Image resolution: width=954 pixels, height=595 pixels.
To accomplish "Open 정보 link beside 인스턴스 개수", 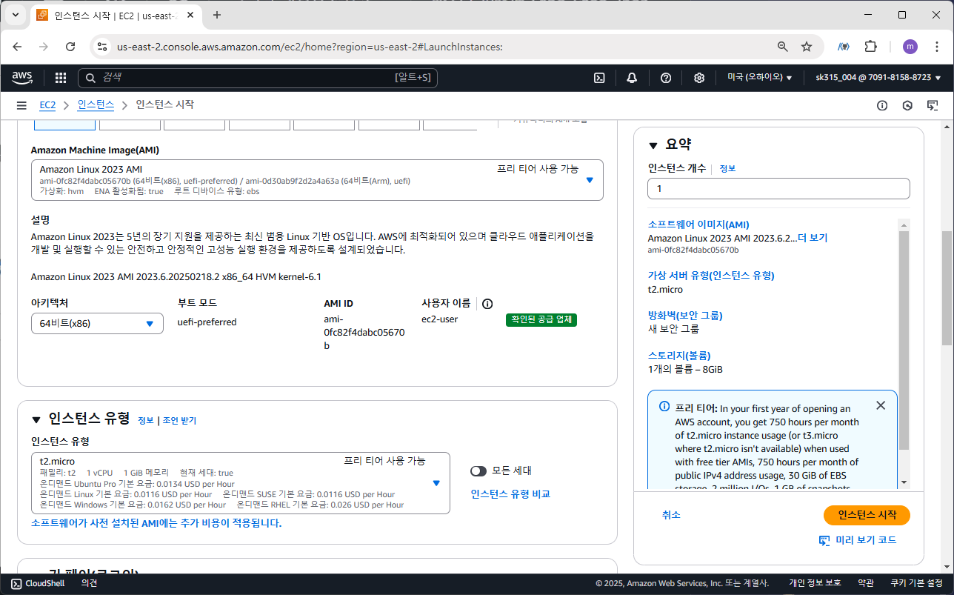I will pos(727,168).
